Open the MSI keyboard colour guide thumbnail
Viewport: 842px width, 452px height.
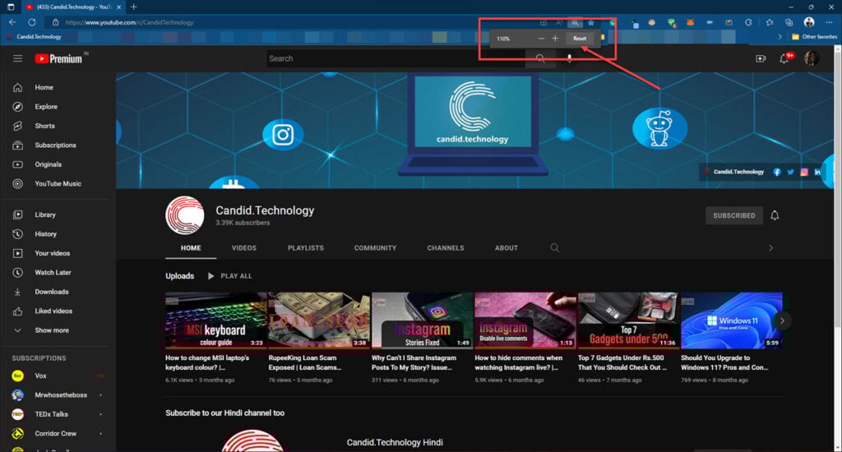click(x=216, y=321)
